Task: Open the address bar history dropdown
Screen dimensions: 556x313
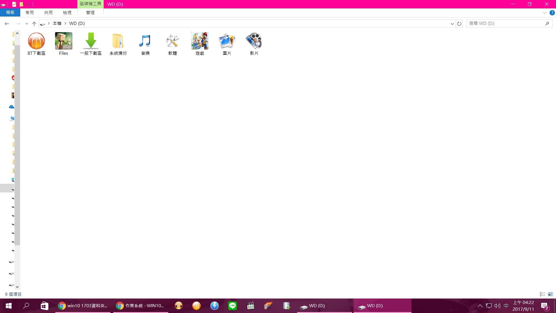Action: pyautogui.click(x=452, y=24)
